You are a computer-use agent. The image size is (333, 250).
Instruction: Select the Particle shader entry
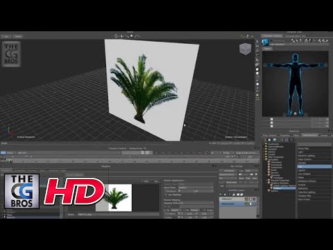pyautogui.click(x=314, y=185)
